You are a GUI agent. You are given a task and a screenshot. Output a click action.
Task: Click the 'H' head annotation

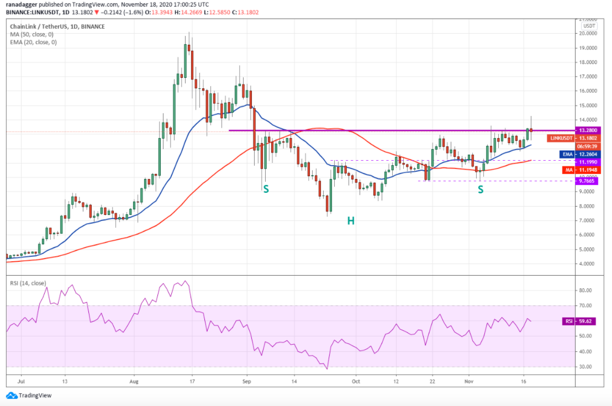pyautogui.click(x=351, y=221)
